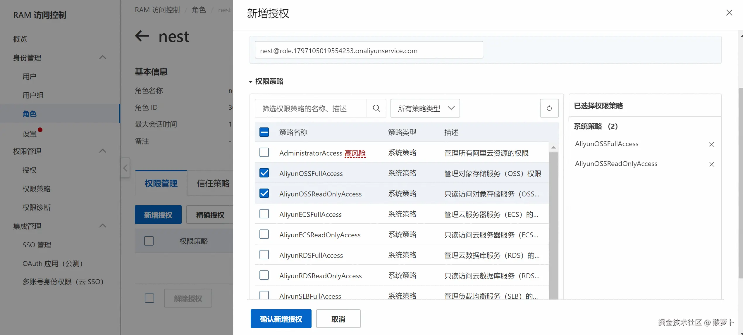Switch to the 信任策略 tab

213,184
